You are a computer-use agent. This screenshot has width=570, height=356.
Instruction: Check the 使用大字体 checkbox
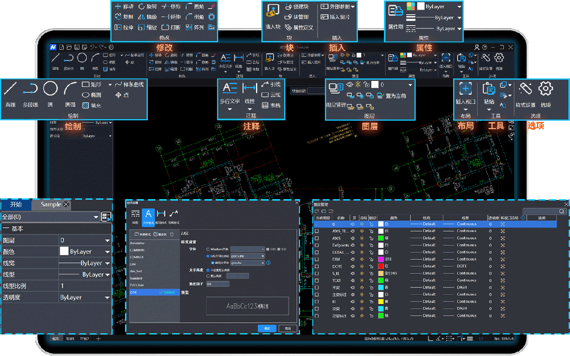pyautogui.click(x=213, y=263)
